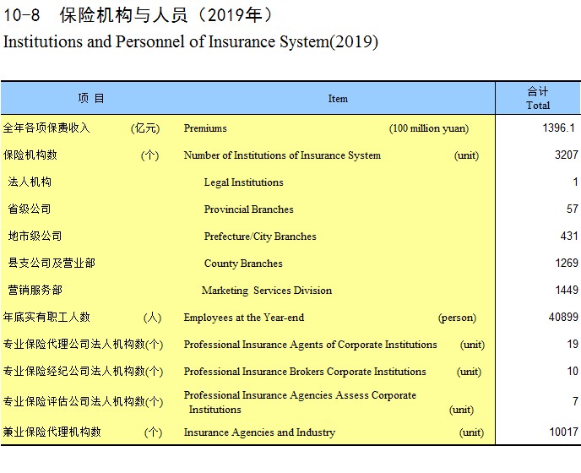Screen dimensions: 581x473
Task: Select the 'Item' column header
Action: pos(338,99)
